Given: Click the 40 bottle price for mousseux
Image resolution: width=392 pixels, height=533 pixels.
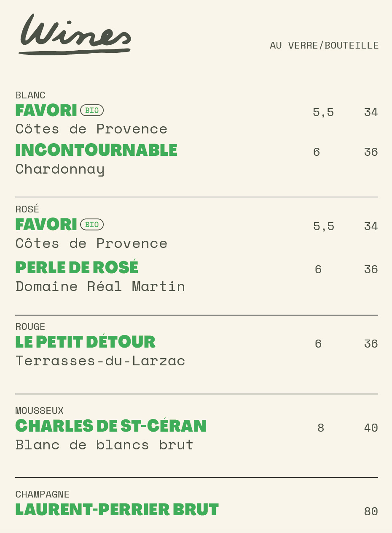Looking at the screenshot, I should [x=371, y=428].
